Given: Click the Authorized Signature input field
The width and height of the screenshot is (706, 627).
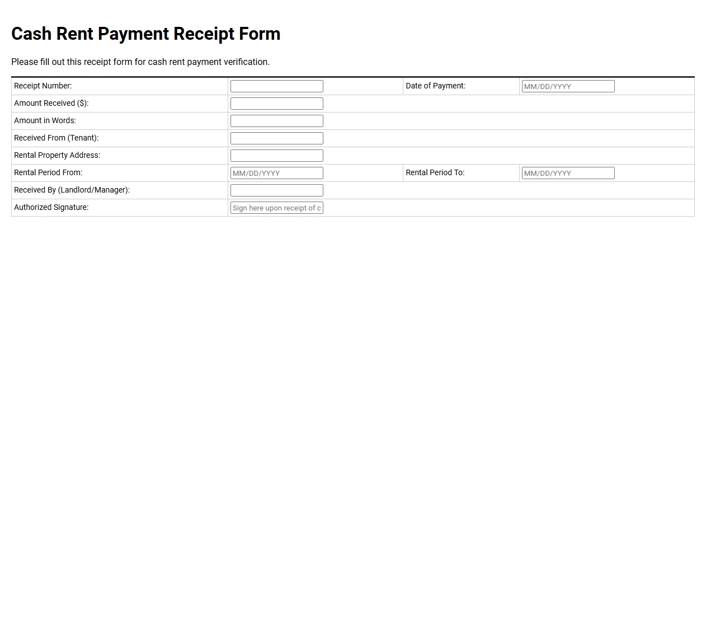Looking at the screenshot, I should (x=277, y=208).
